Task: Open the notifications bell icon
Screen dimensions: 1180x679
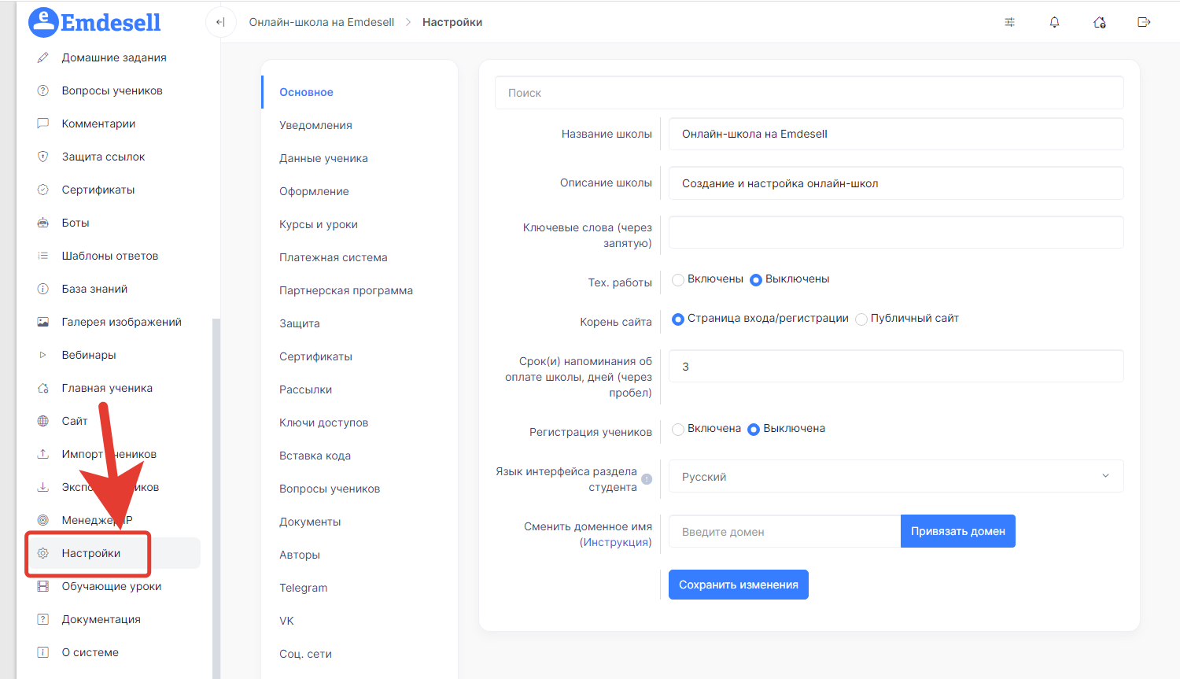Action: [1054, 22]
